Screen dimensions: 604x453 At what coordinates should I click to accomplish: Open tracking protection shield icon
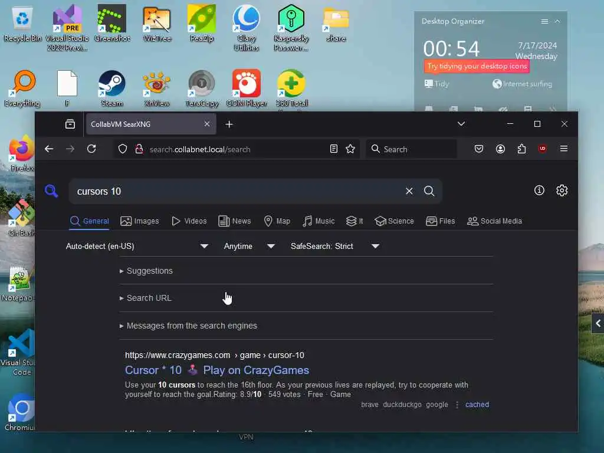123,149
